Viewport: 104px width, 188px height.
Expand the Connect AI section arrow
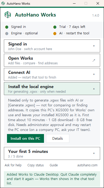(x=94, y=74)
